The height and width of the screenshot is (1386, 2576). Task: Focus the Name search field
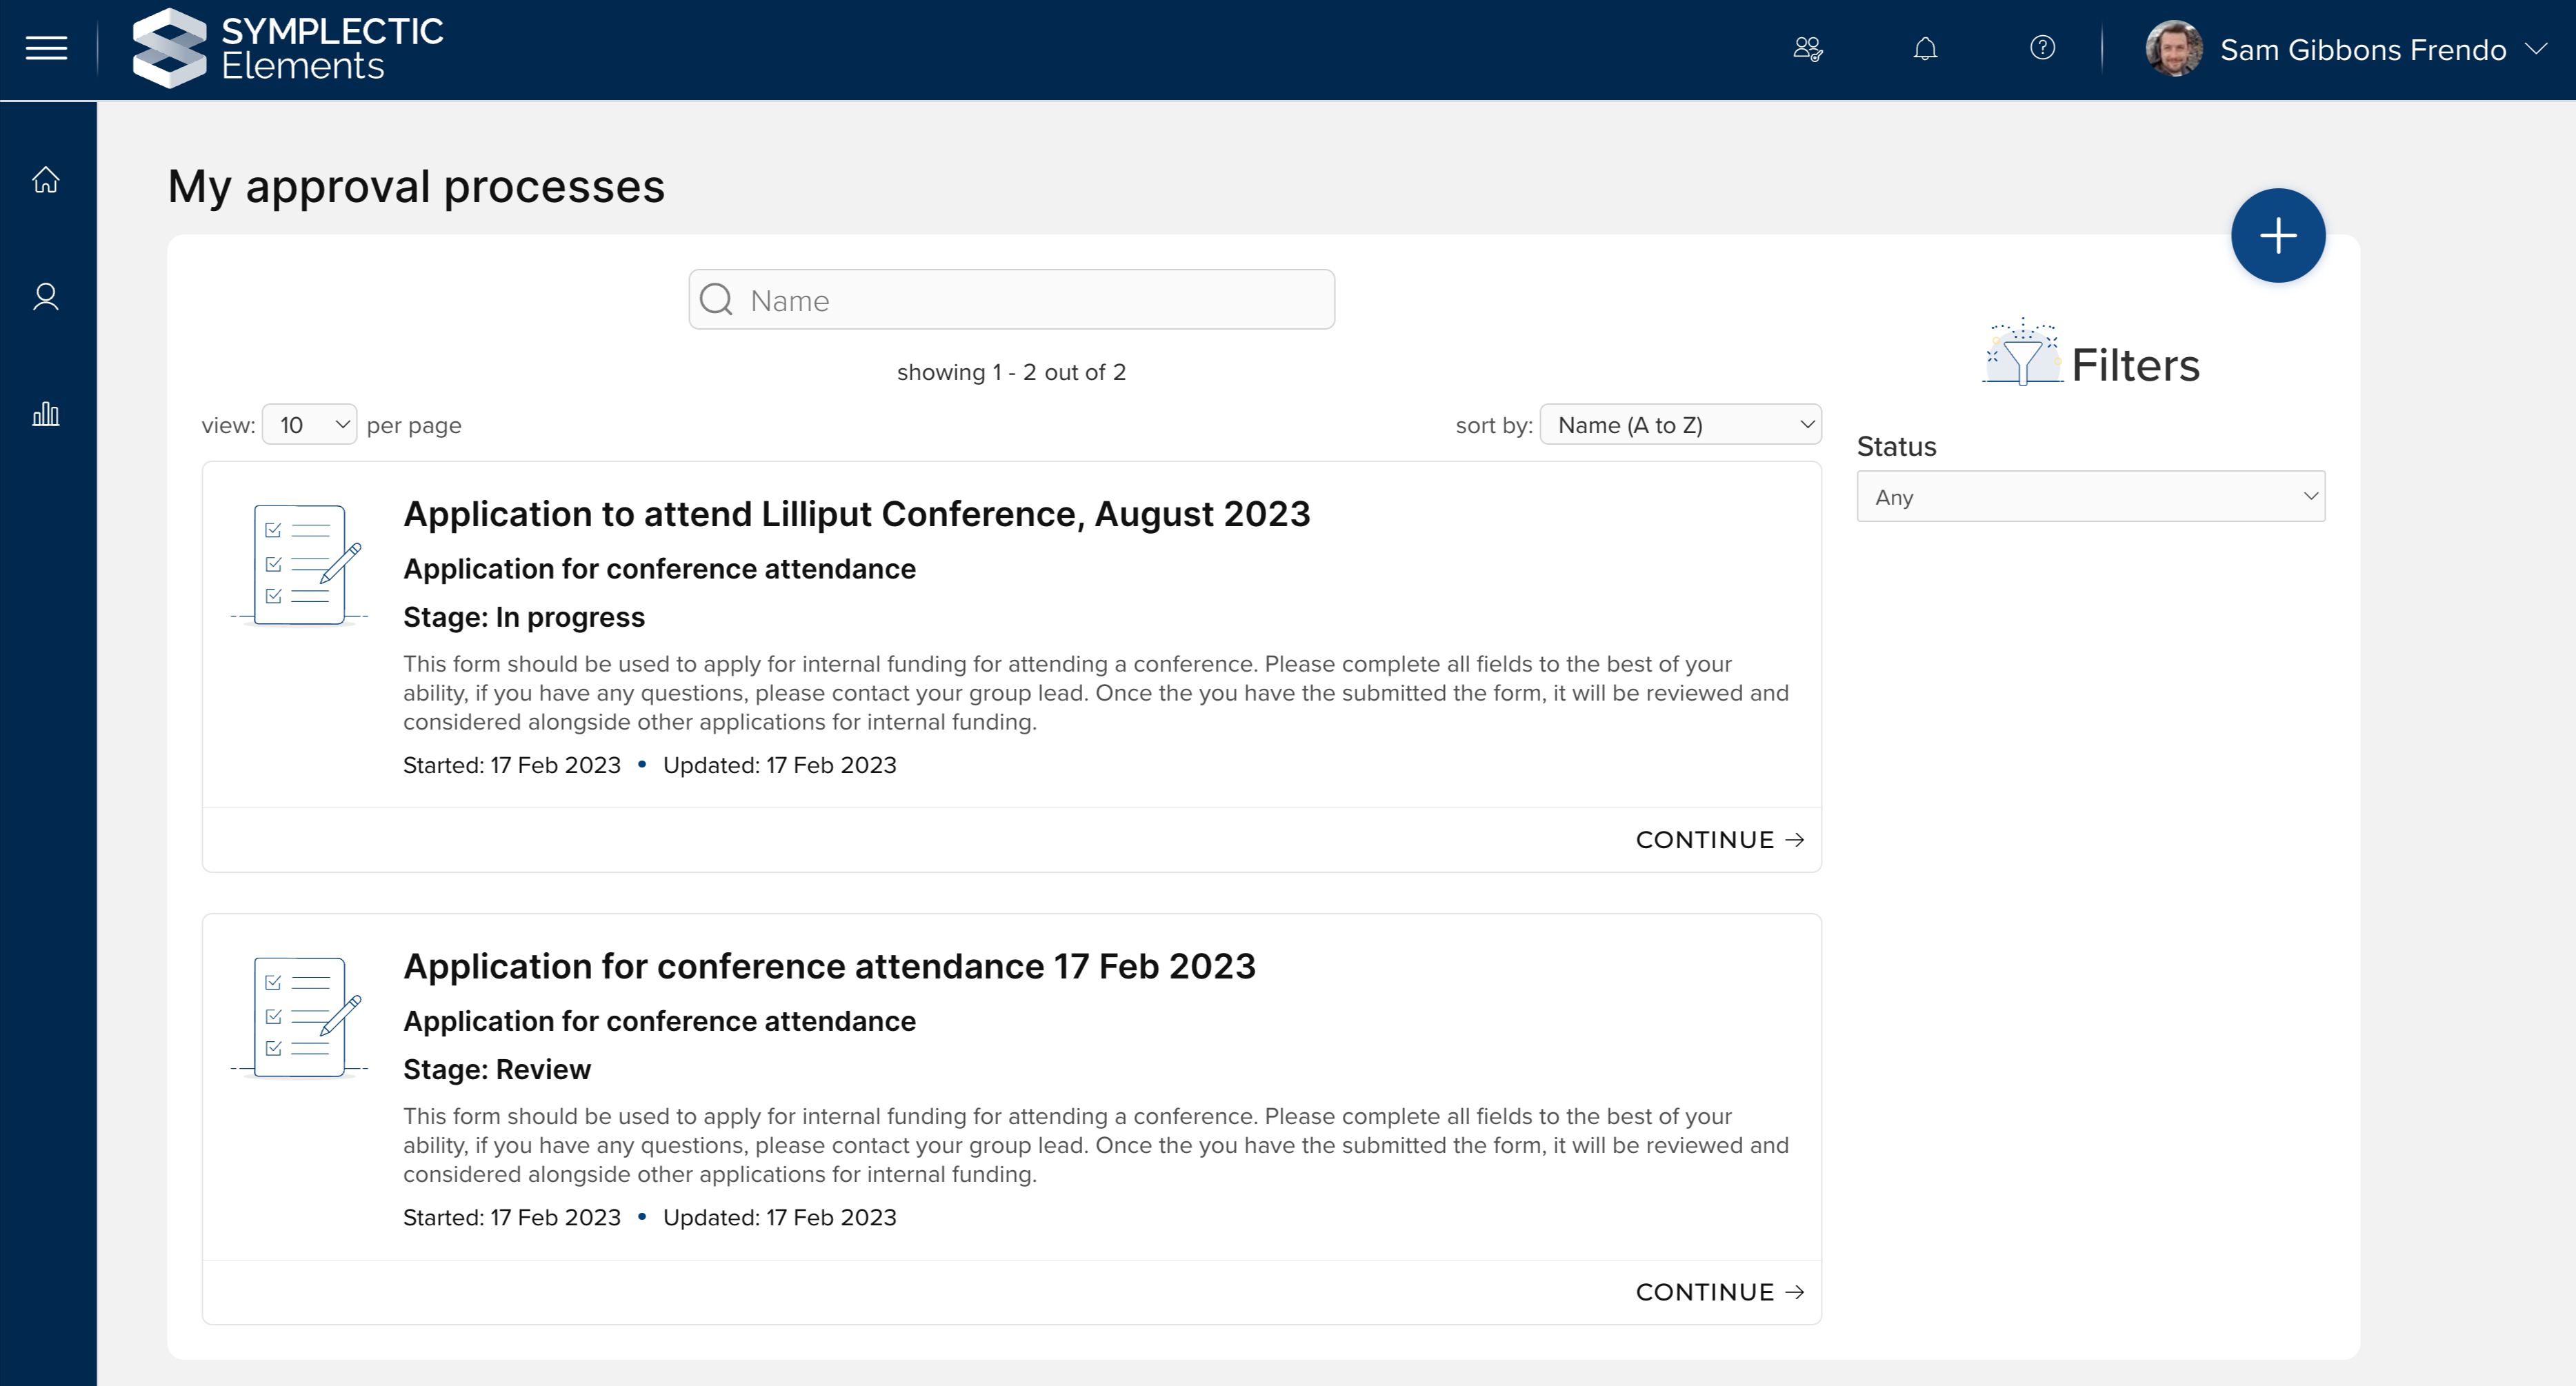[1012, 300]
